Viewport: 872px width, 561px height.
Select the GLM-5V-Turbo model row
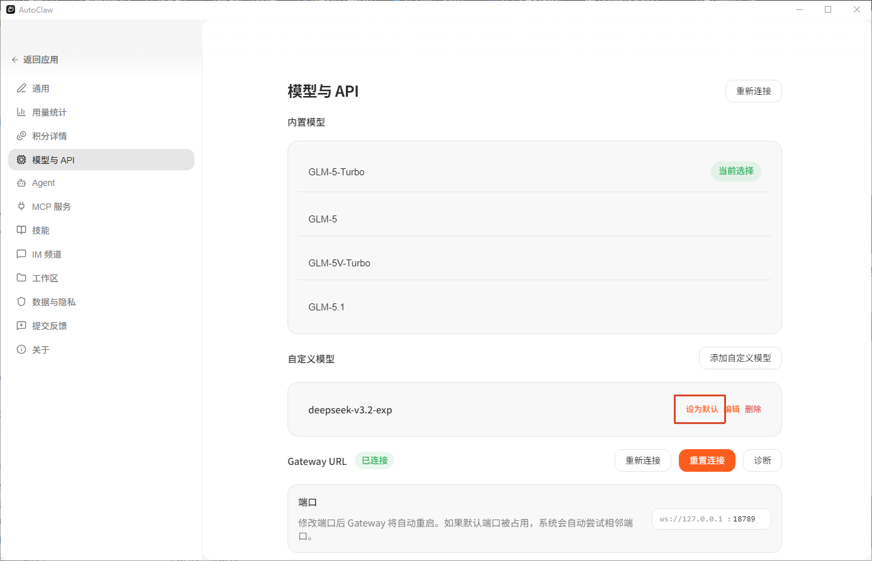tap(535, 263)
